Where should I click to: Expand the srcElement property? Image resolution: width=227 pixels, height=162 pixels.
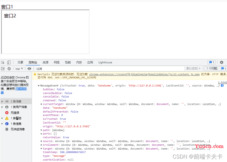[41, 145]
